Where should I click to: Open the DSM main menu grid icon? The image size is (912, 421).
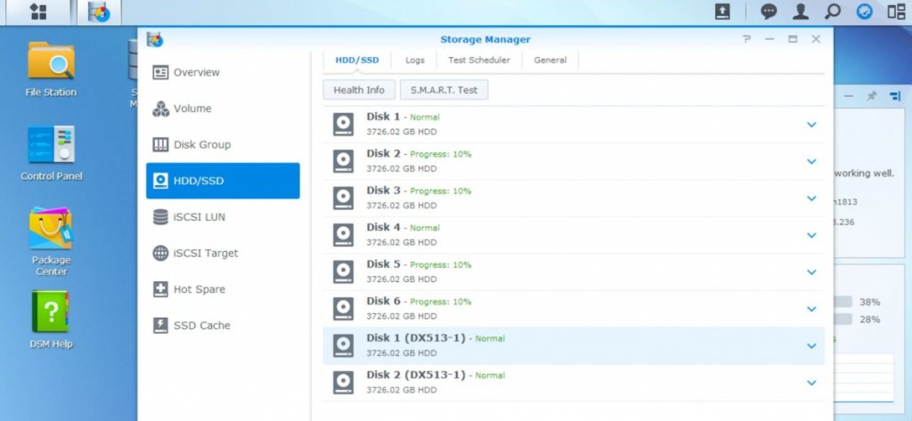38,12
